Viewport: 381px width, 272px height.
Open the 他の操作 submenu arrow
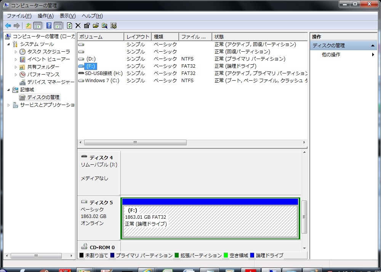click(373, 55)
